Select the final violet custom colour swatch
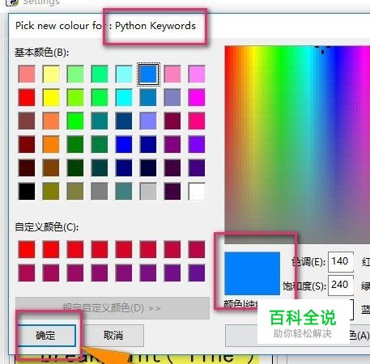Viewport: 370px width, 364px height. point(197,273)
